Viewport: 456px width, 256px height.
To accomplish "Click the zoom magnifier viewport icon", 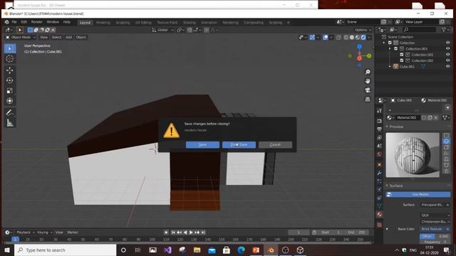I will pos(368,72).
